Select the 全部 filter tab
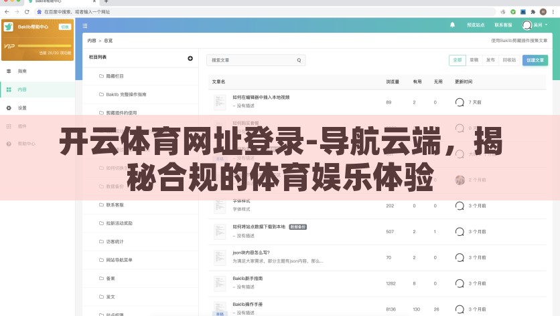560x316 pixels. click(x=457, y=60)
